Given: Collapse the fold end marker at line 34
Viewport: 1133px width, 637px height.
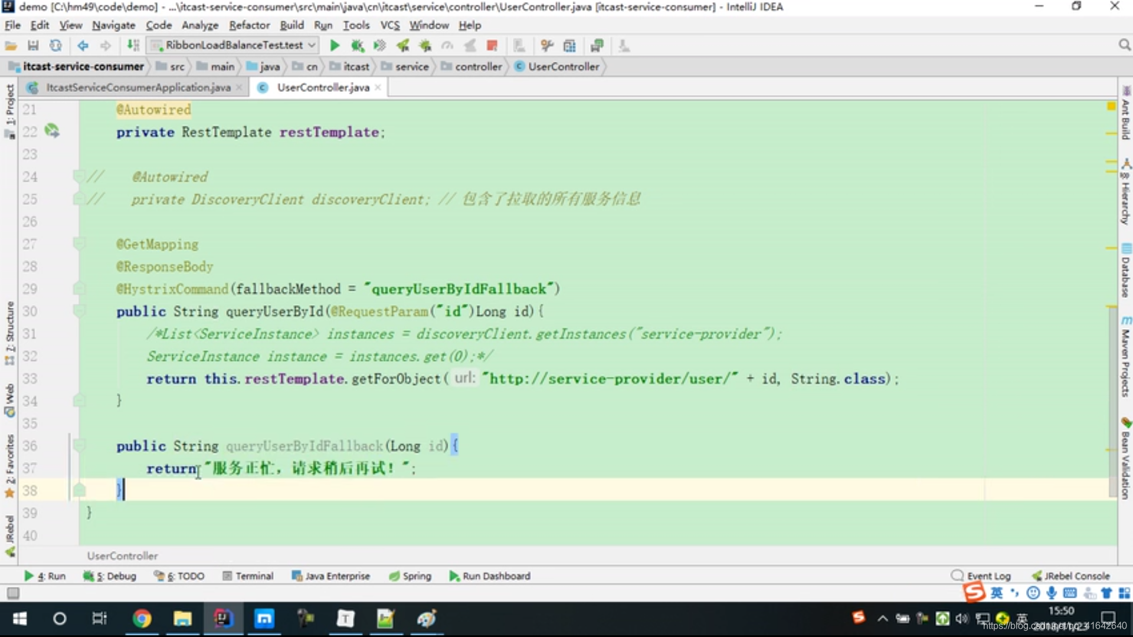Looking at the screenshot, I should (78, 400).
